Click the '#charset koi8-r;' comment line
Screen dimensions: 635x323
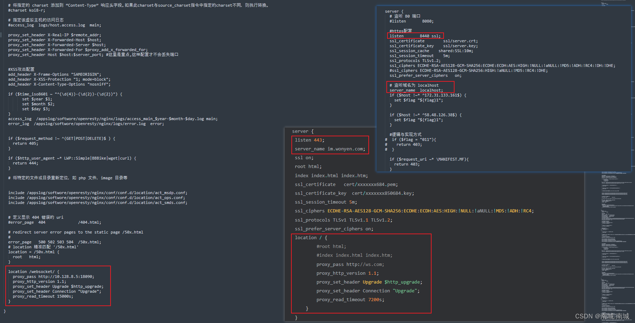click(x=26, y=10)
